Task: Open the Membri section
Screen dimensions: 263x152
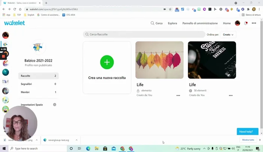Action: [x=38, y=92]
